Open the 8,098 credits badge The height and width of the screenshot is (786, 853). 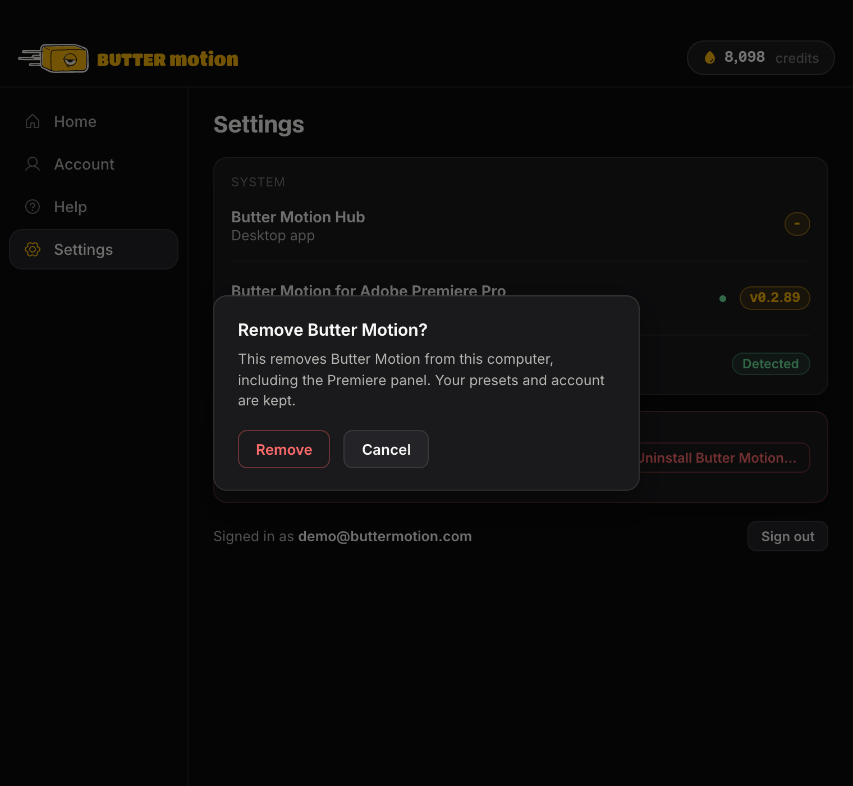[x=760, y=58]
